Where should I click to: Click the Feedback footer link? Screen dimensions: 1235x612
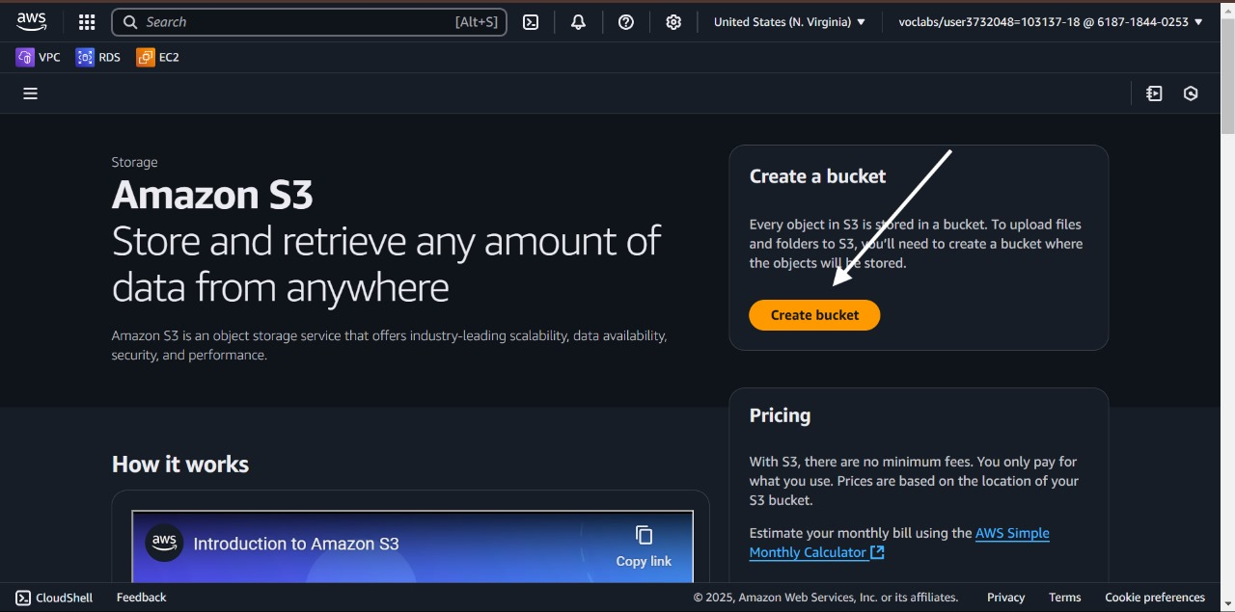coord(141,598)
